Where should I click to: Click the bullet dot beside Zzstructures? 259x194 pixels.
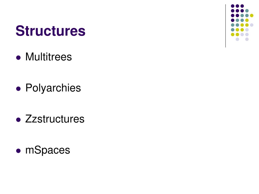point(18,120)
